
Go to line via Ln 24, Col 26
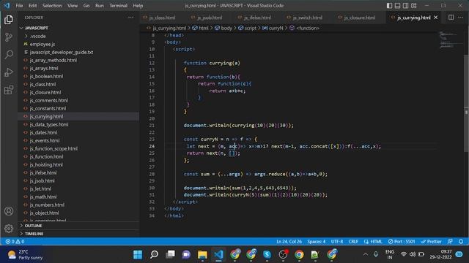coord(289,241)
